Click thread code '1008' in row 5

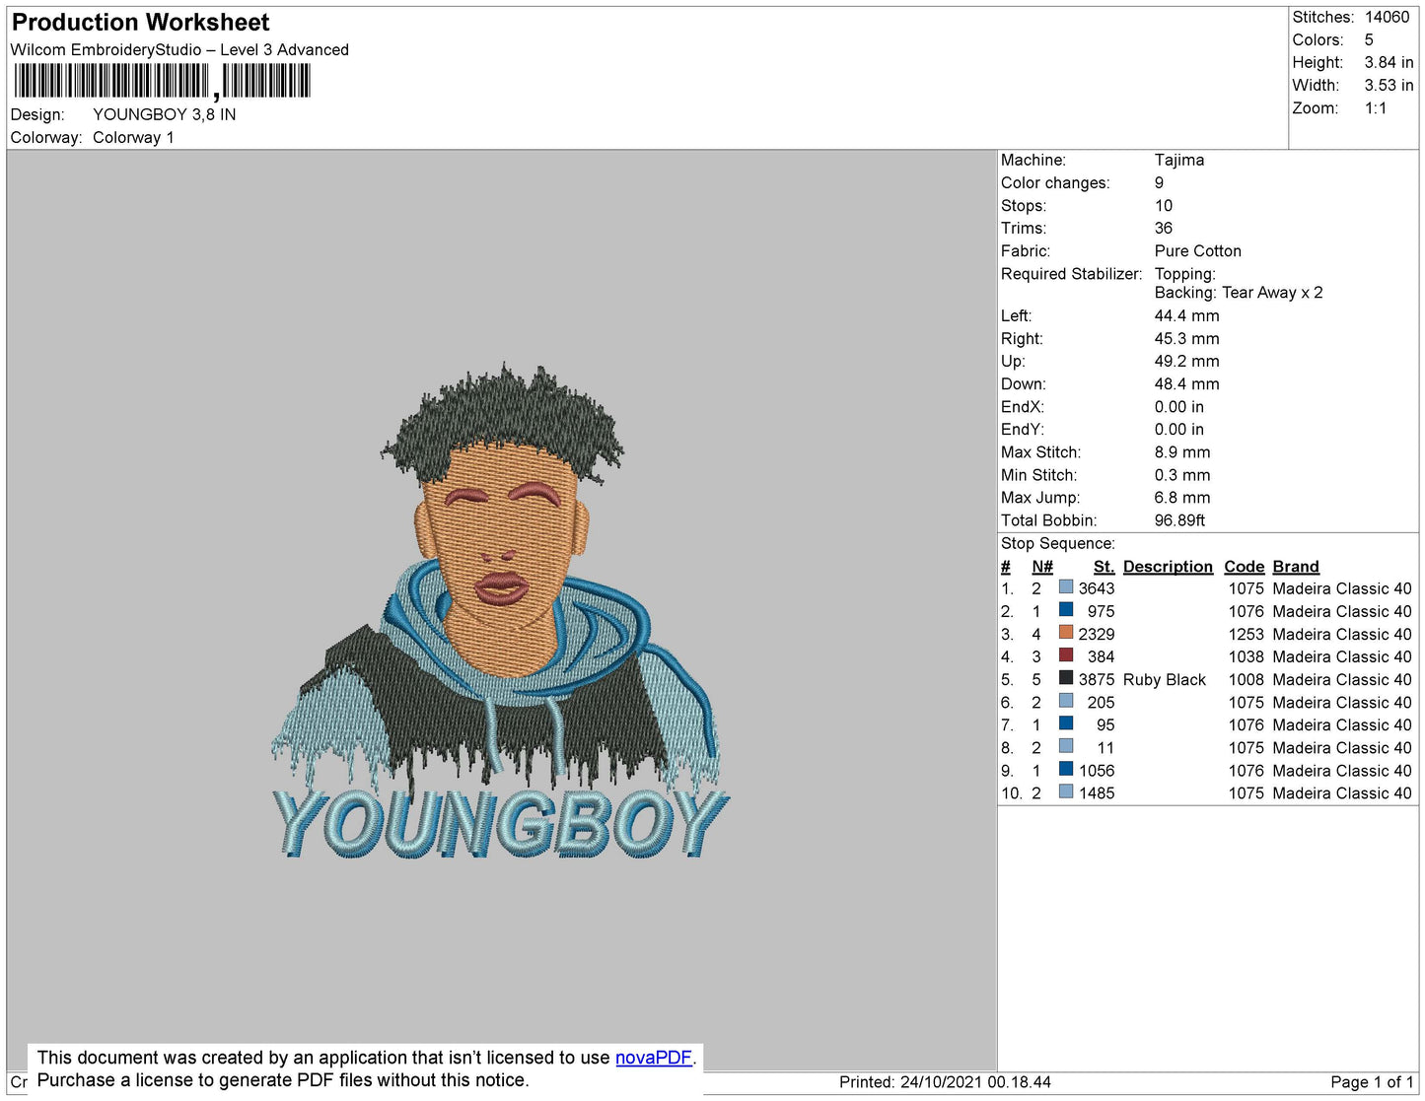(1247, 679)
